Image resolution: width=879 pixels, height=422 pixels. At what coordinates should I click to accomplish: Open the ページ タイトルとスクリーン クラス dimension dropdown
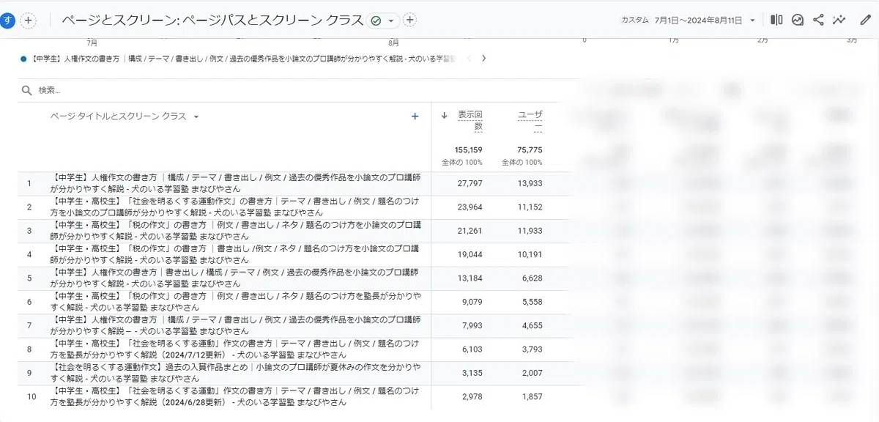tap(125, 116)
